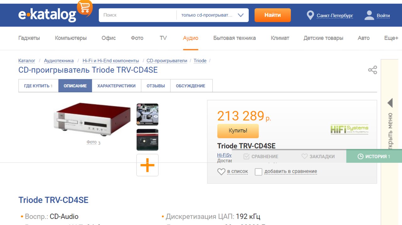This screenshot has height=225, width=402.
Task: Click the orange plus icon under the thumbnails
Action: coord(147,165)
